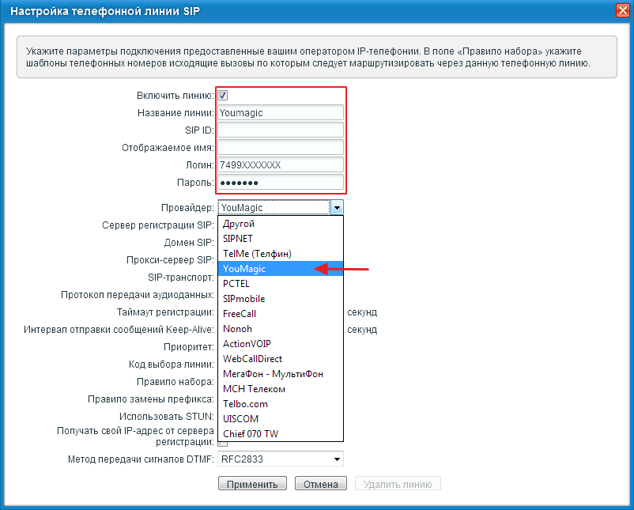Focus the empty SIP ID field
Screen dimensions: 634x510
tap(280, 130)
